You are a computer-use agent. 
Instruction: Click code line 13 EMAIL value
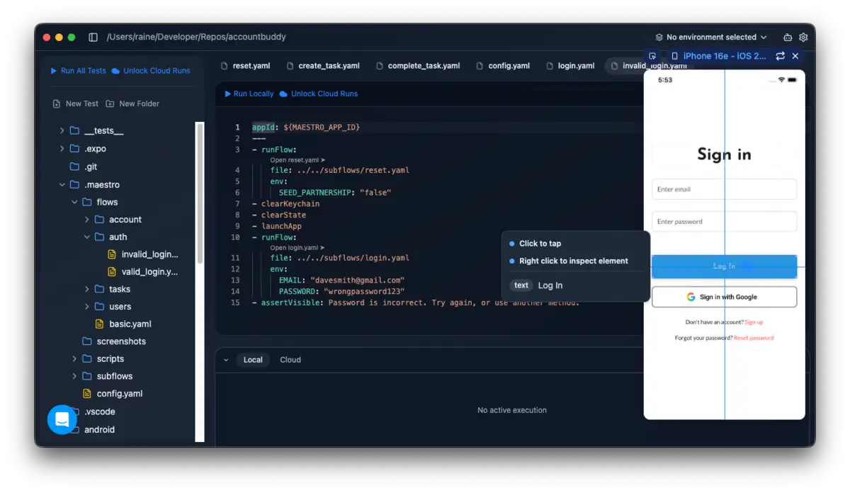pos(357,280)
